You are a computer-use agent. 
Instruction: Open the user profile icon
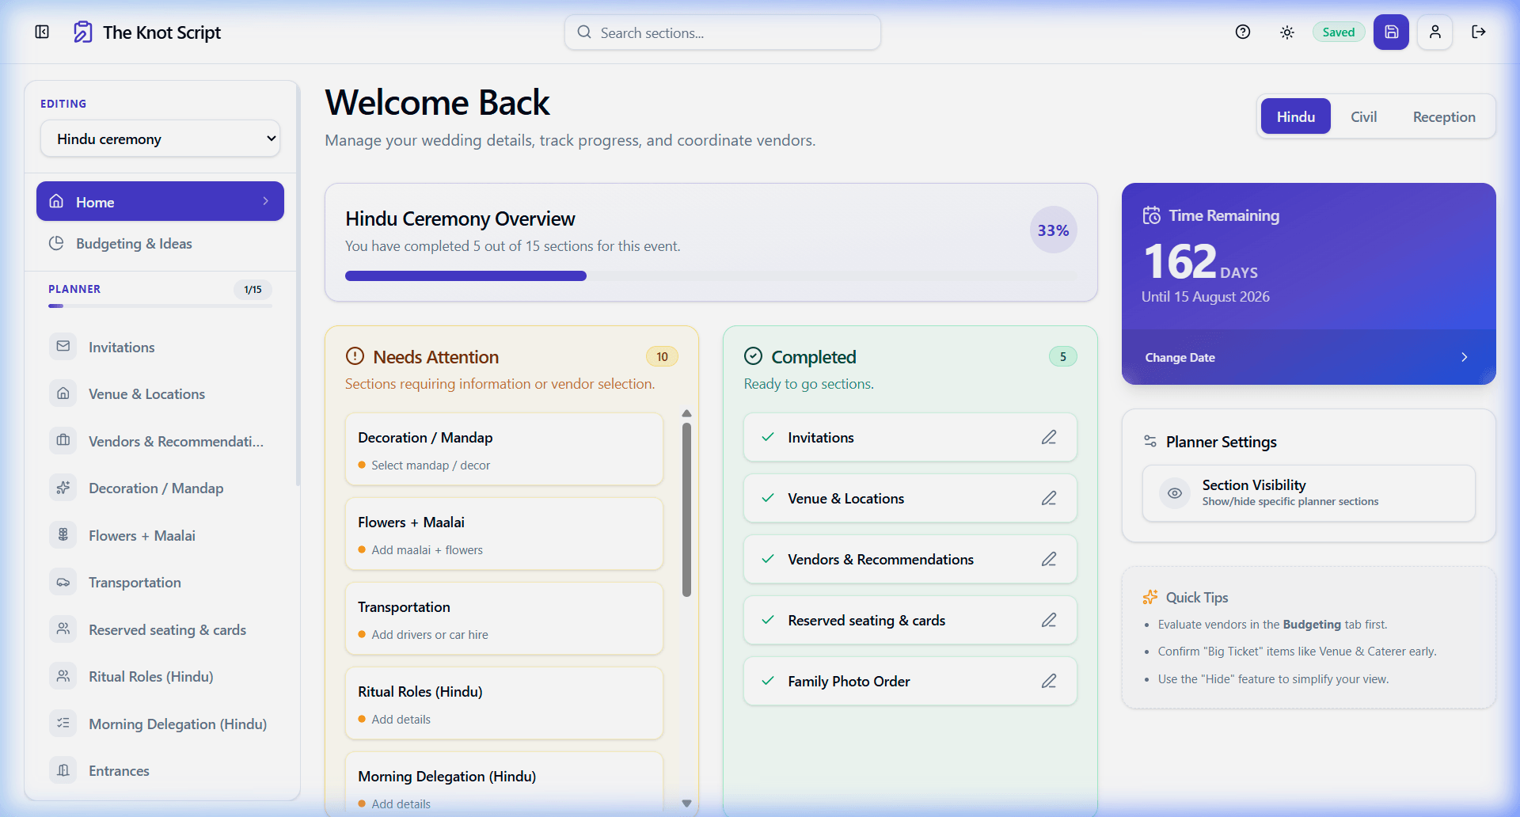tap(1434, 32)
